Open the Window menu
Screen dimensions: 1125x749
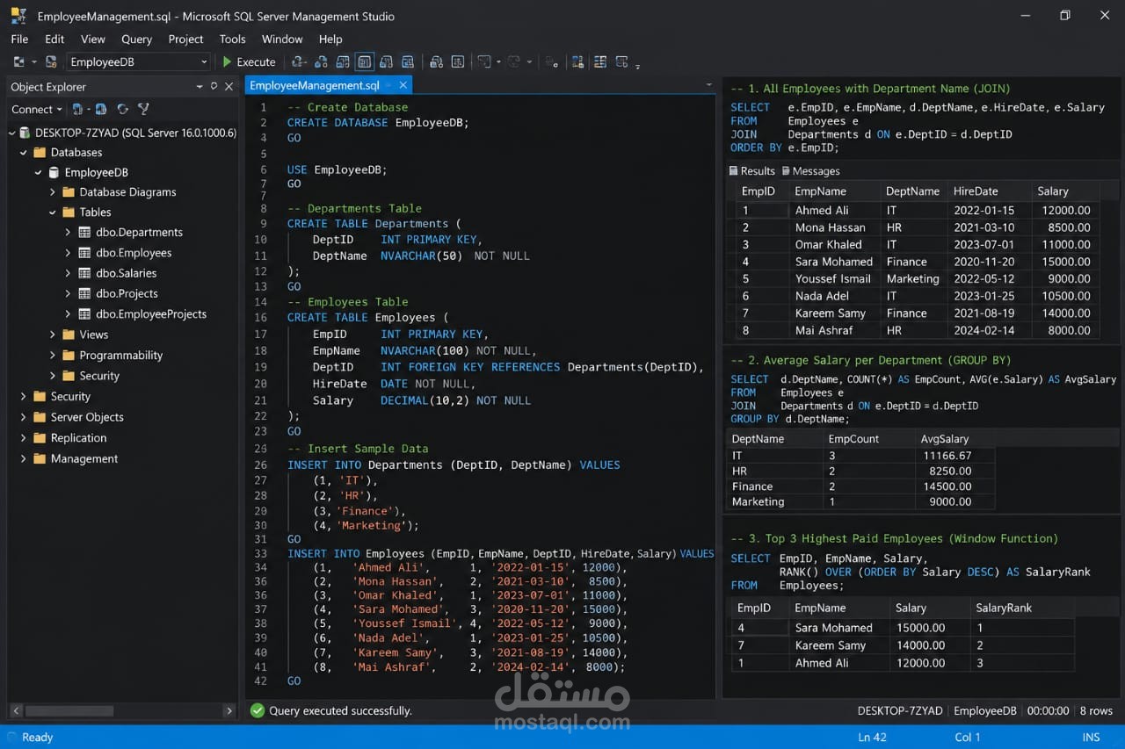coord(282,40)
